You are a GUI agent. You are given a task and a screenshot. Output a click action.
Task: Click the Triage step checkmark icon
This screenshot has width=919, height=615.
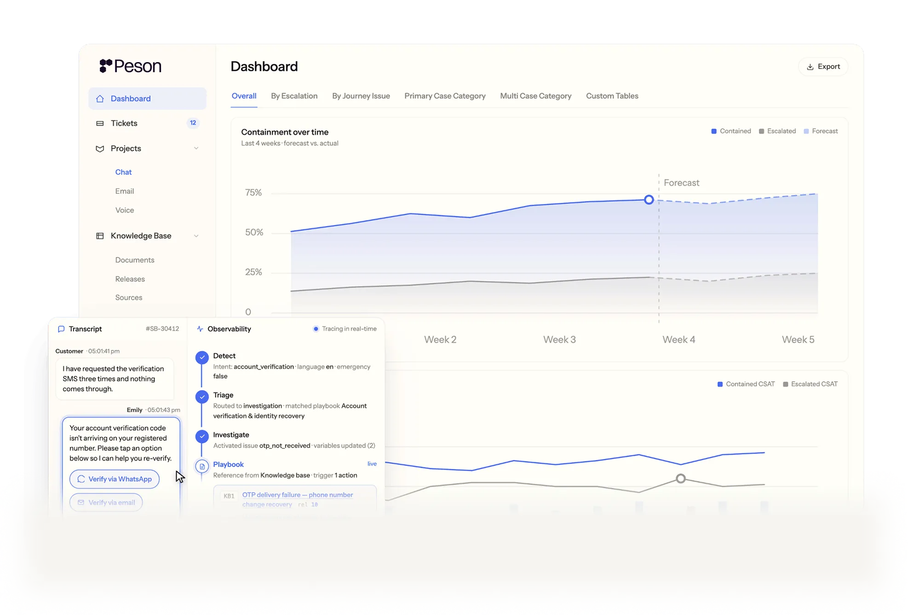pyautogui.click(x=202, y=397)
